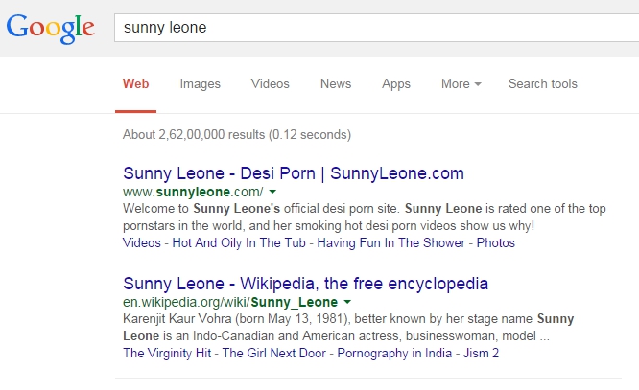Open the Having Fun In The Shower sitelink
The width and height of the screenshot is (639, 390).
[391, 243]
